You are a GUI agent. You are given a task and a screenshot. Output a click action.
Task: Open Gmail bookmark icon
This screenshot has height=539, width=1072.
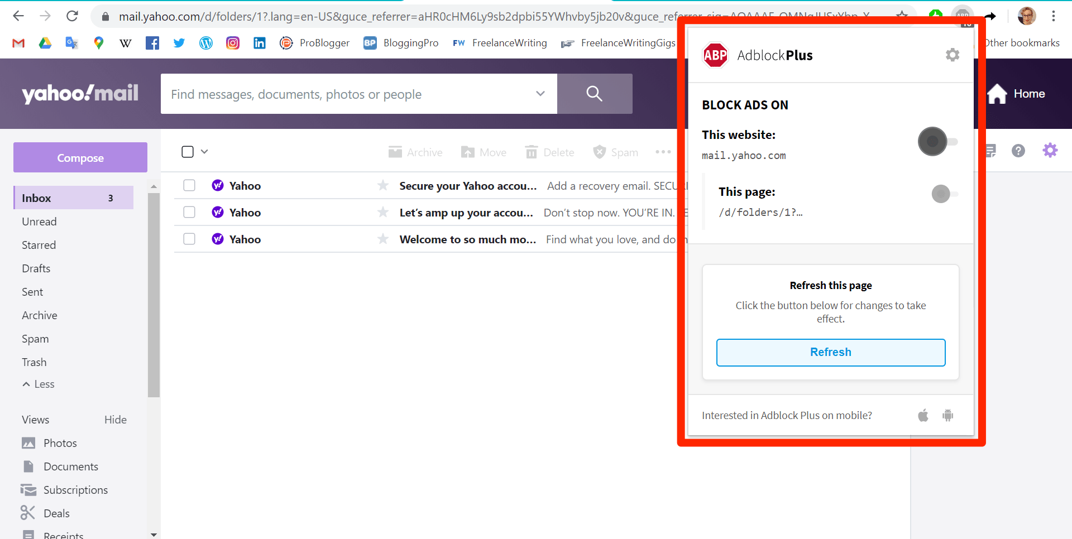[x=18, y=43]
